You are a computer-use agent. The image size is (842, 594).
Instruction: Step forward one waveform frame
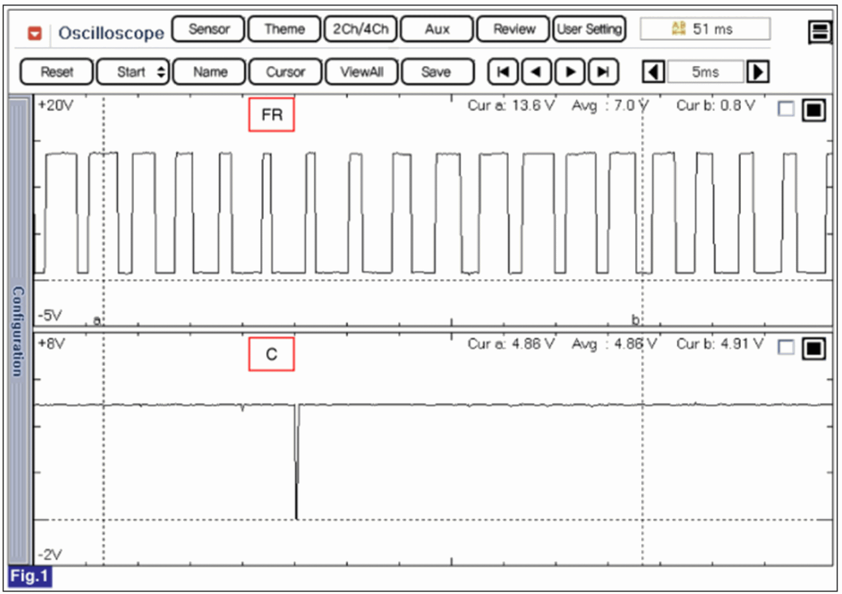click(x=569, y=72)
